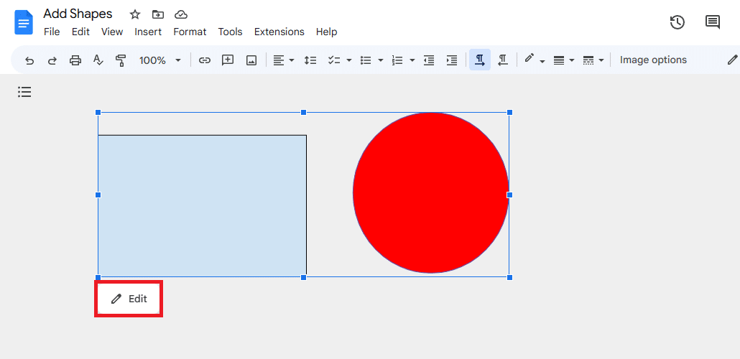The height and width of the screenshot is (359, 740).
Task: Show the document outline icon
Action: click(x=24, y=92)
